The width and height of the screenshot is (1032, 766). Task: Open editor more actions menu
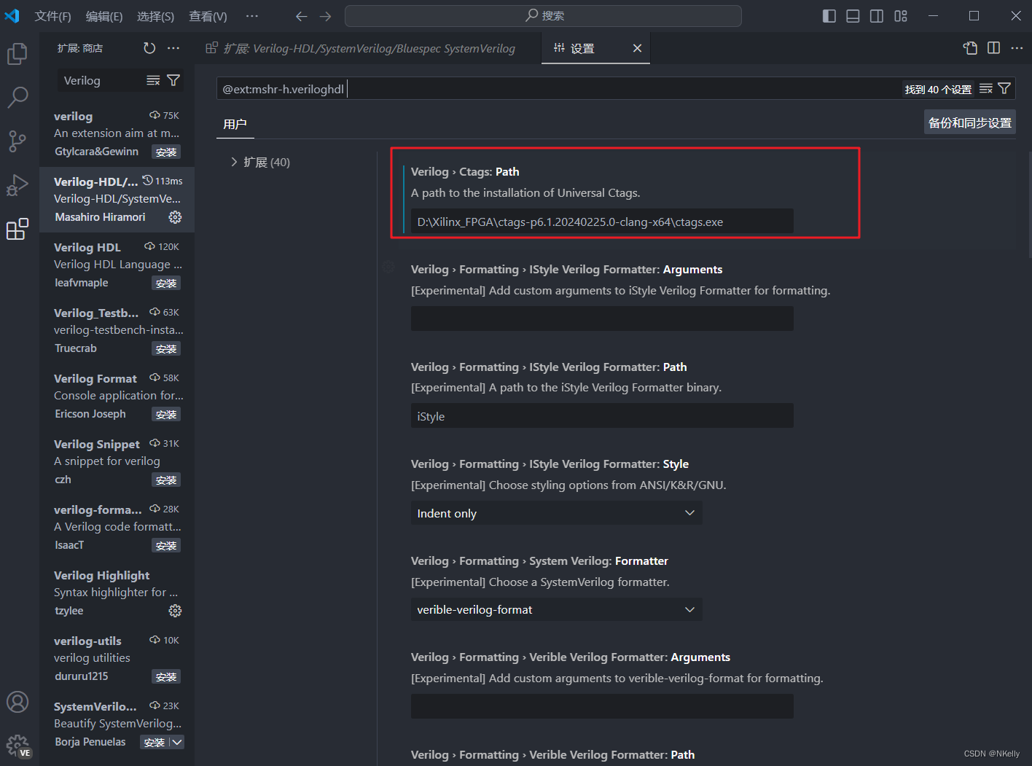tap(1017, 48)
